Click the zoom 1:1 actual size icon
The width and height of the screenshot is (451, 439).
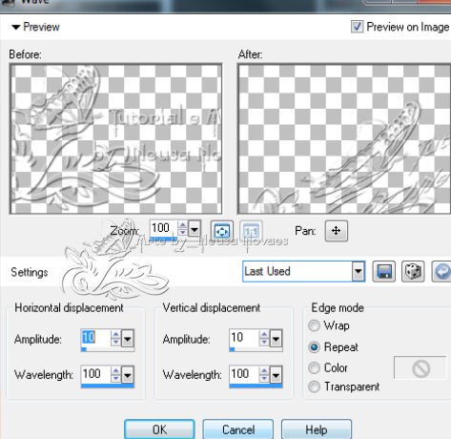click(x=251, y=231)
